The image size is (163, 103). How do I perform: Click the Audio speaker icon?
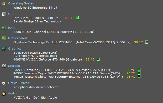click(x=4, y=94)
